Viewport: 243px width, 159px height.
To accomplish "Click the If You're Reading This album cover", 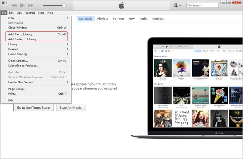I will 182,118.
